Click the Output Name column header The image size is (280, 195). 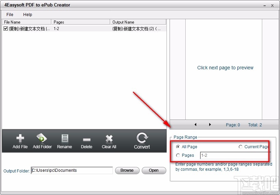138,22
